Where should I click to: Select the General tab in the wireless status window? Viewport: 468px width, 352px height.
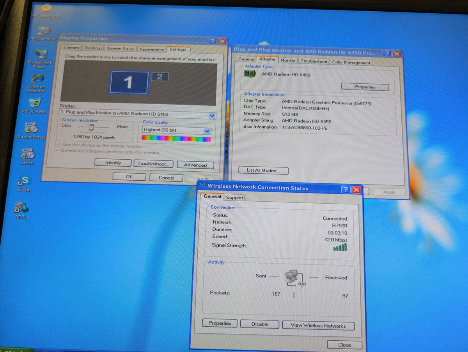pos(212,197)
